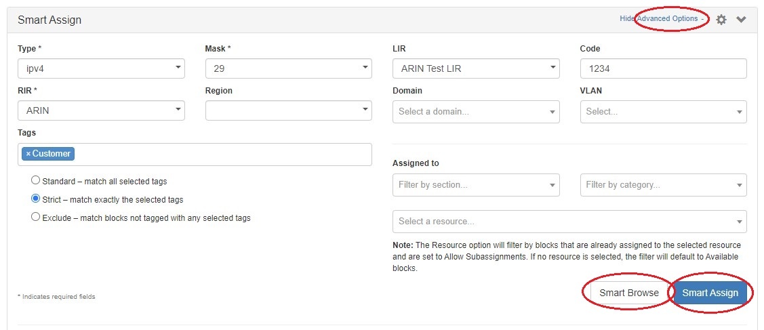Click into the Code field containing 1234
Image resolution: width=764 pixels, height=330 pixels.
[x=663, y=68]
